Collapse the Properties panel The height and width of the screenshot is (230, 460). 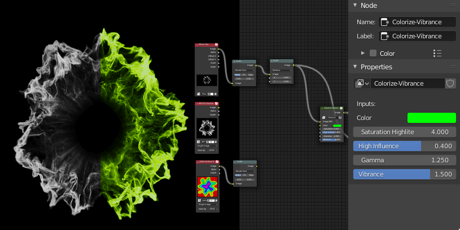click(355, 67)
